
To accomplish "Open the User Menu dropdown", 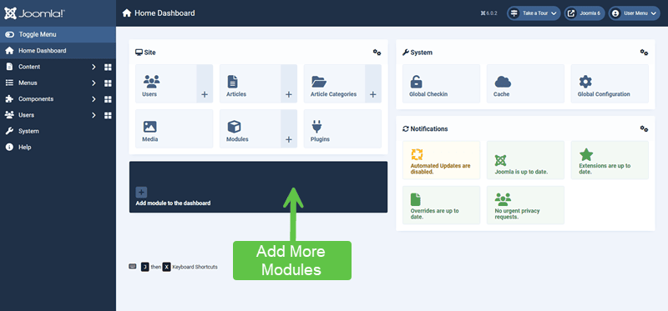I will point(634,13).
